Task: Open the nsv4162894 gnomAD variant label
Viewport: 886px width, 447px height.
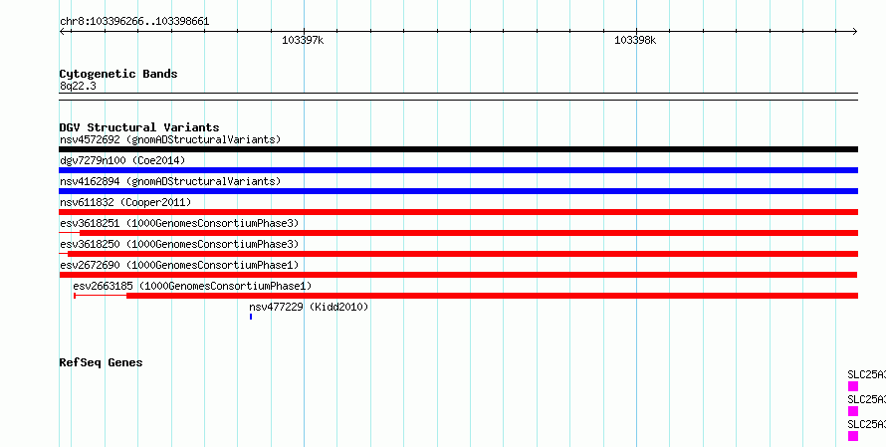Action: point(170,181)
